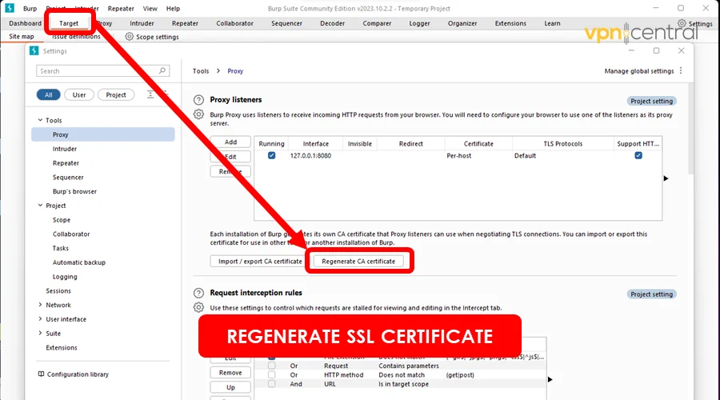Switch to the Logger tab
Screen dimensions: 720x400
tap(420, 23)
